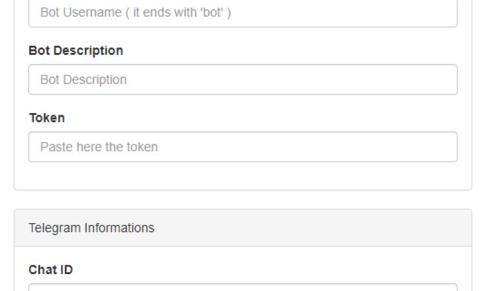
Task: Click the Bot Username input field
Action: click(243, 13)
